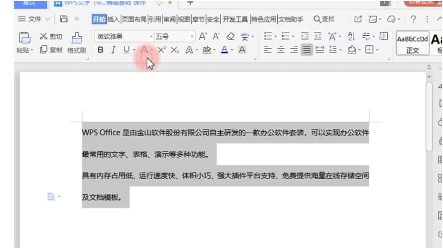The width and height of the screenshot is (443, 249).
Task: Open the 页面布局 tab
Action: click(134, 19)
